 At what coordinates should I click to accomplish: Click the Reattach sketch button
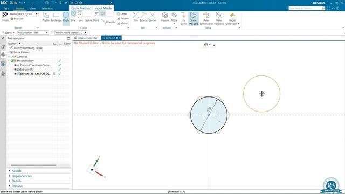coord(17,19)
